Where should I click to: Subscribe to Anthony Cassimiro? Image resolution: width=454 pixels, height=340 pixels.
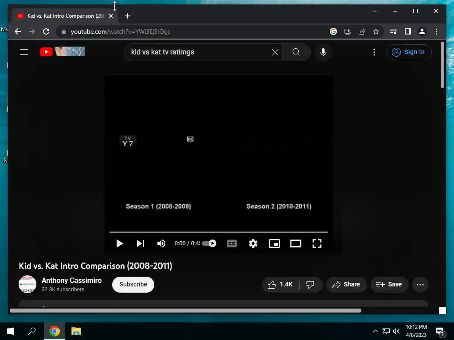(x=133, y=285)
